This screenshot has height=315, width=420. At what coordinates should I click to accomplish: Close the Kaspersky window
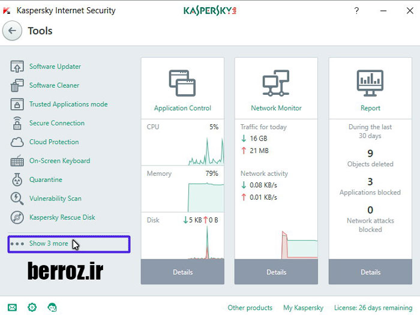tap(410, 11)
